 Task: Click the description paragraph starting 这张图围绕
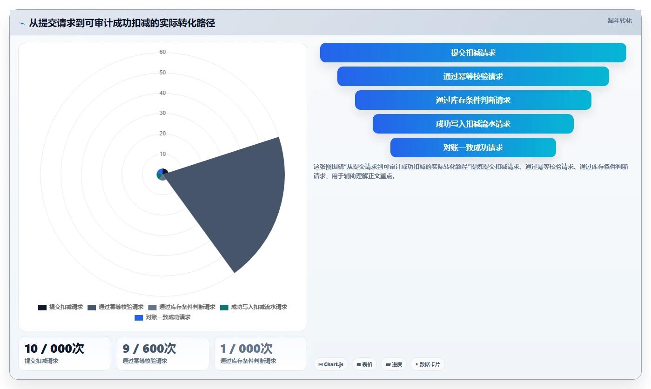(471, 171)
